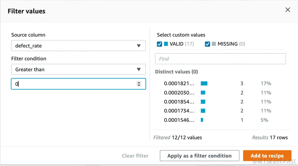Click the 17% distribution bar
The width and height of the screenshot is (298, 166).
click(x=204, y=84)
